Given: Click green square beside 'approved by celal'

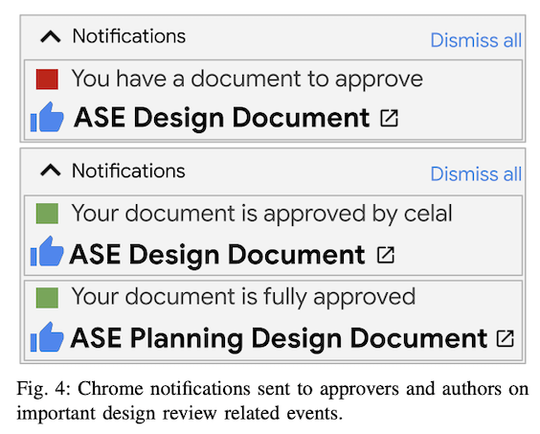Looking at the screenshot, I should [x=47, y=214].
